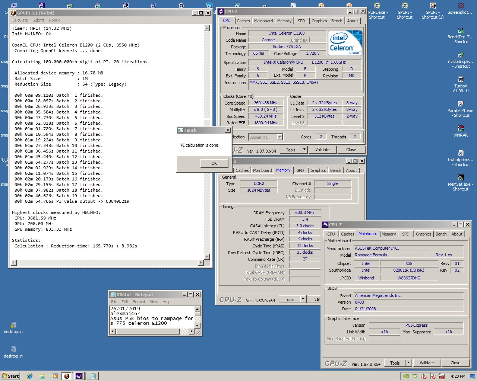The height and width of the screenshot is (381, 477).
Task: Click Validate in the CPU-Z CPU window
Action: [x=322, y=150]
